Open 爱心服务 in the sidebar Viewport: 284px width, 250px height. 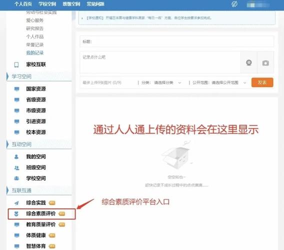tap(35, 20)
